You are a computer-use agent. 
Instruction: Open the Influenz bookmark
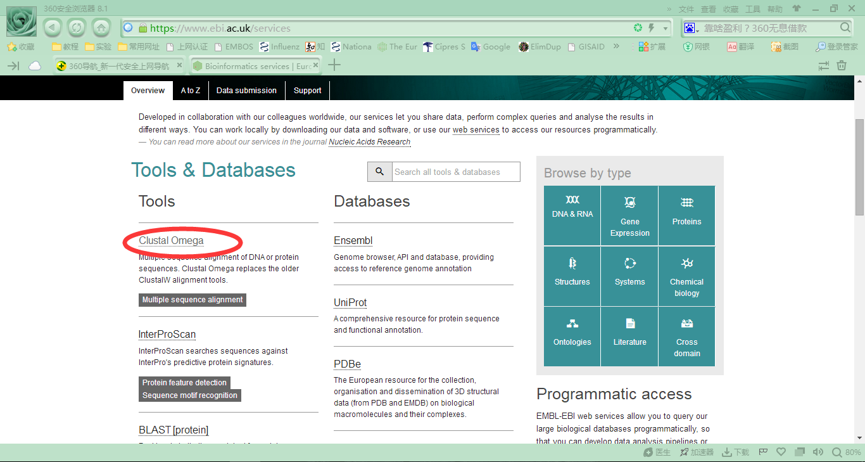(x=279, y=47)
